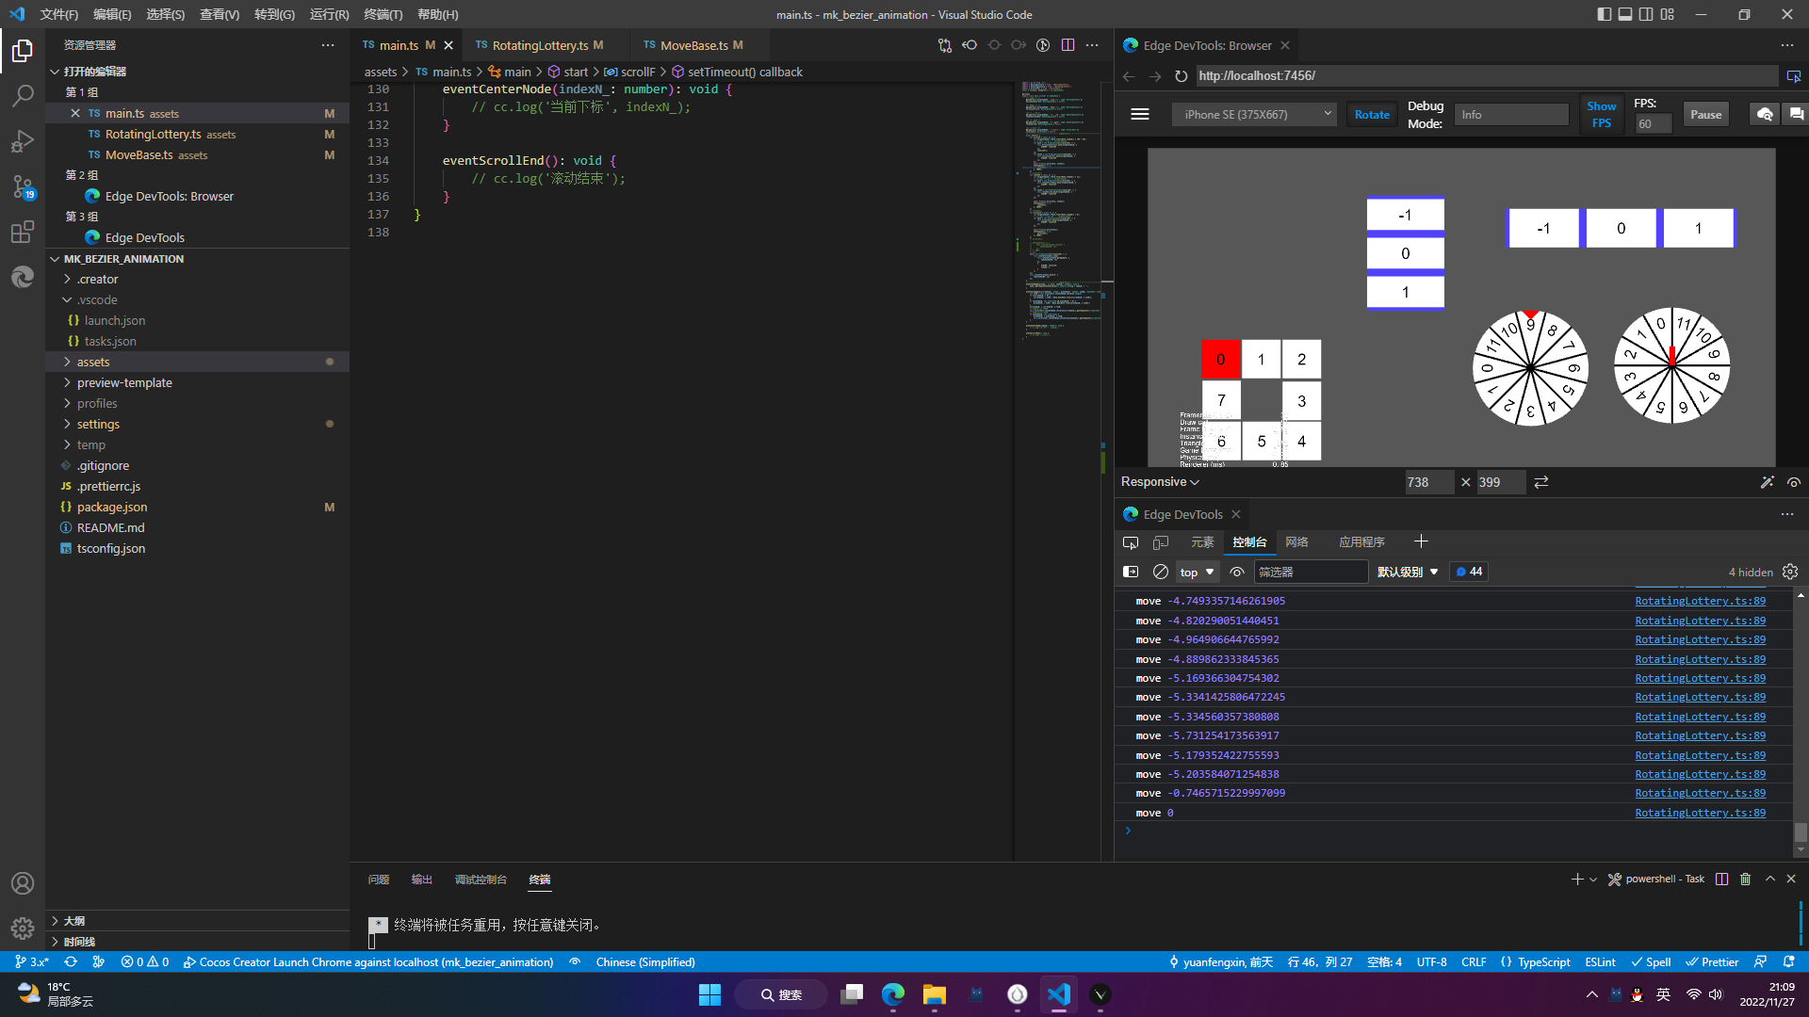Clear the DevTools console
Viewport: 1809px width, 1017px height.
click(x=1161, y=572)
